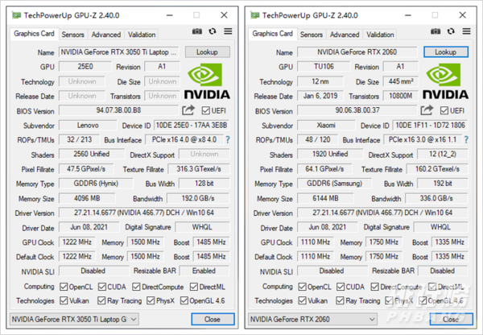Open hamburger menu in RTX 3050 Ti window
Screen dimensions: 483x335
click(228, 31)
